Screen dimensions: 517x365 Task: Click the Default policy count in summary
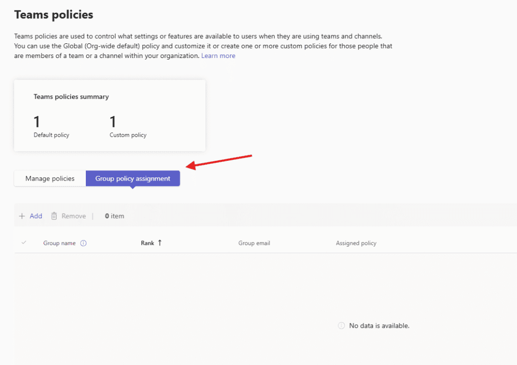[37, 121]
